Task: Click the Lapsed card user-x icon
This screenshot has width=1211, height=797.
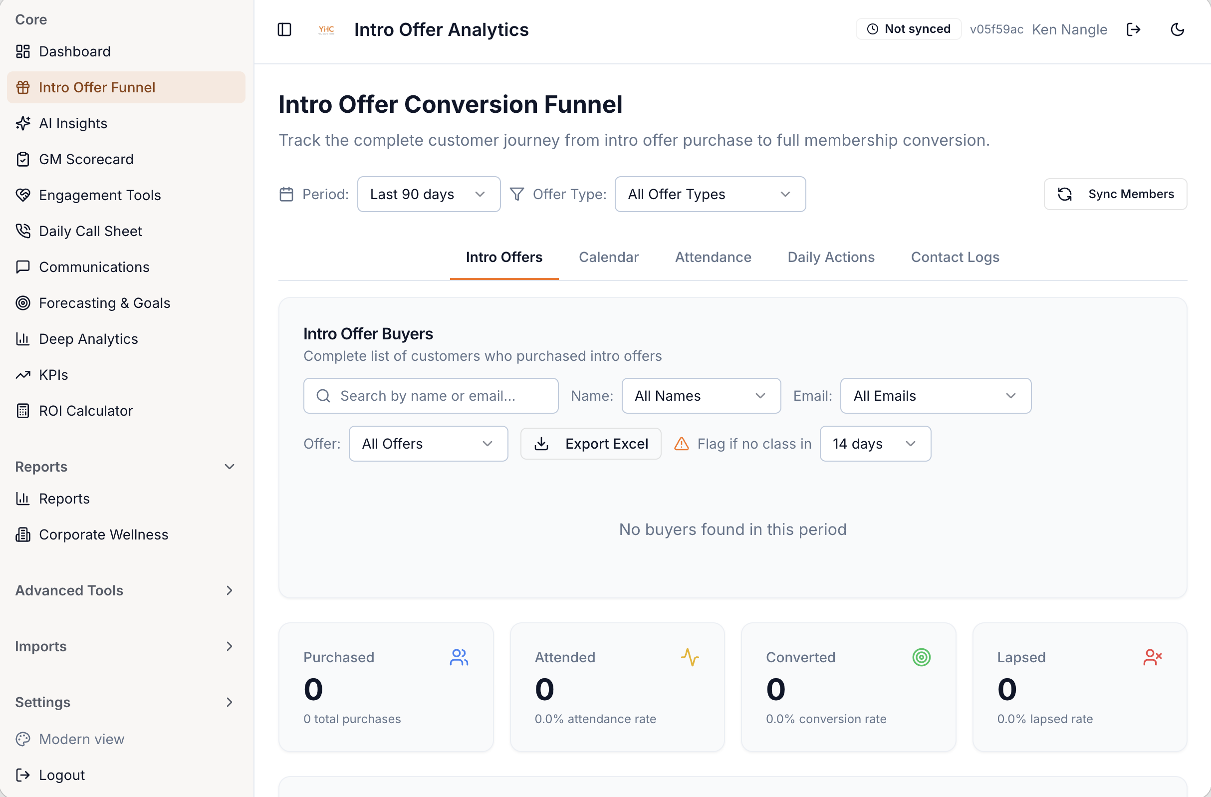Action: [x=1153, y=657]
